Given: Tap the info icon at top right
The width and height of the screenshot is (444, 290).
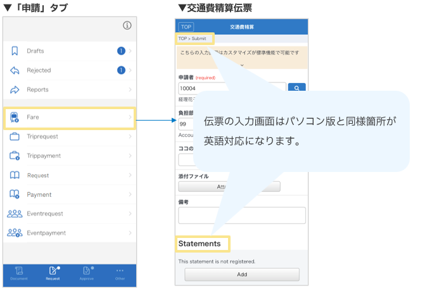Looking at the screenshot, I should [127, 25].
